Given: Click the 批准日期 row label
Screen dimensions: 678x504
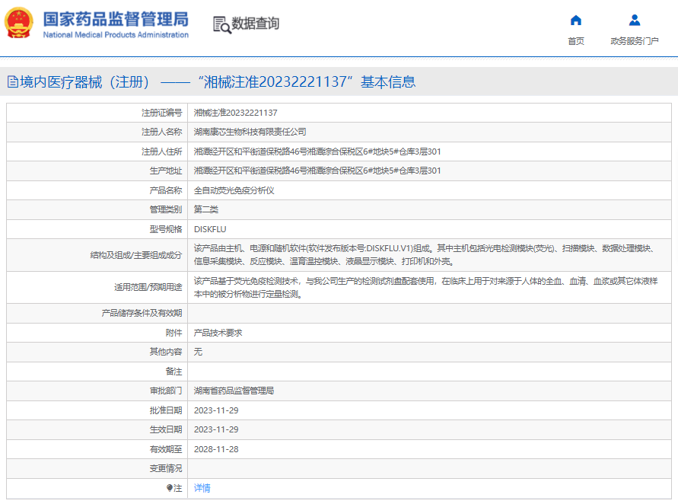Looking at the screenshot, I should [x=166, y=410].
